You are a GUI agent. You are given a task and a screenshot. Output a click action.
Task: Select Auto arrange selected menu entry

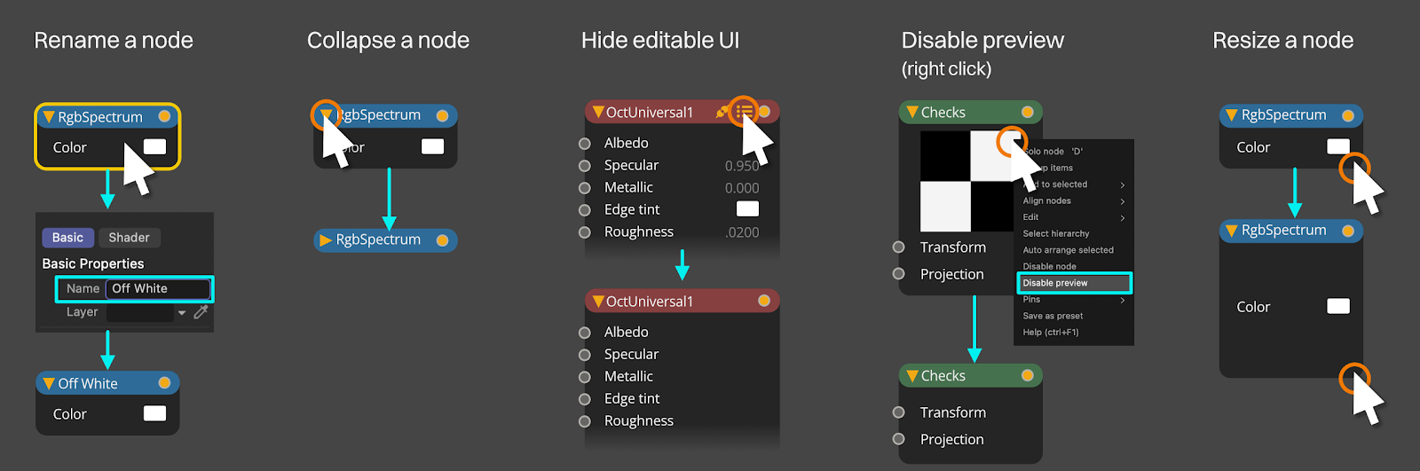[1068, 250]
